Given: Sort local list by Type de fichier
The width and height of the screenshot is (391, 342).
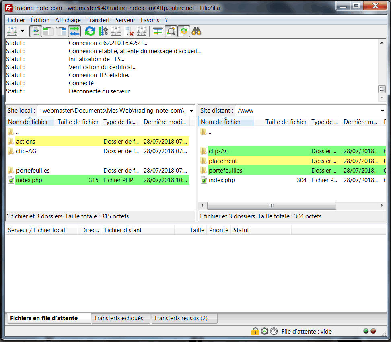Looking at the screenshot, I should [x=121, y=122].
